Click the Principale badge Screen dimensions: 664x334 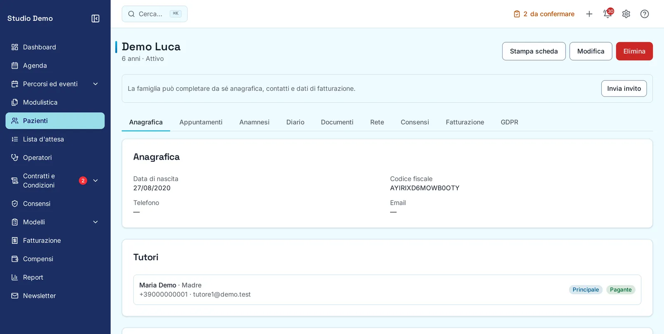[x=586, y=290]
